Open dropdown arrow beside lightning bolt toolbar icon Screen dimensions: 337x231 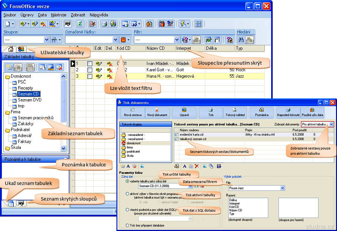tap(188, 24)
